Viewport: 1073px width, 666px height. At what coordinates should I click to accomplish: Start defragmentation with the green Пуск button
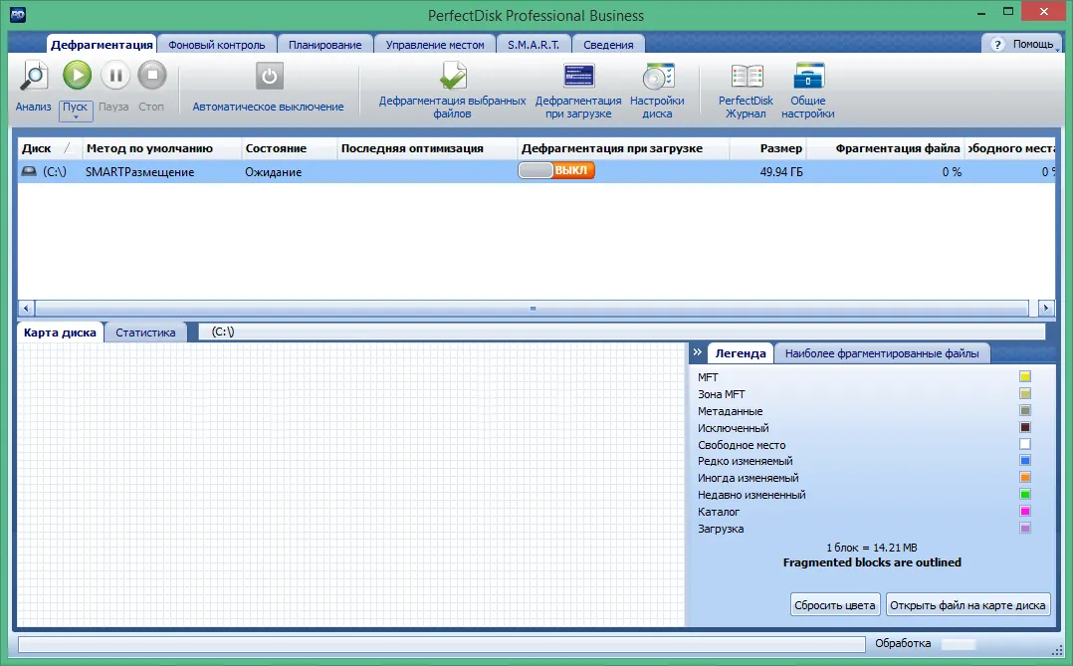[x=77, y=76]
